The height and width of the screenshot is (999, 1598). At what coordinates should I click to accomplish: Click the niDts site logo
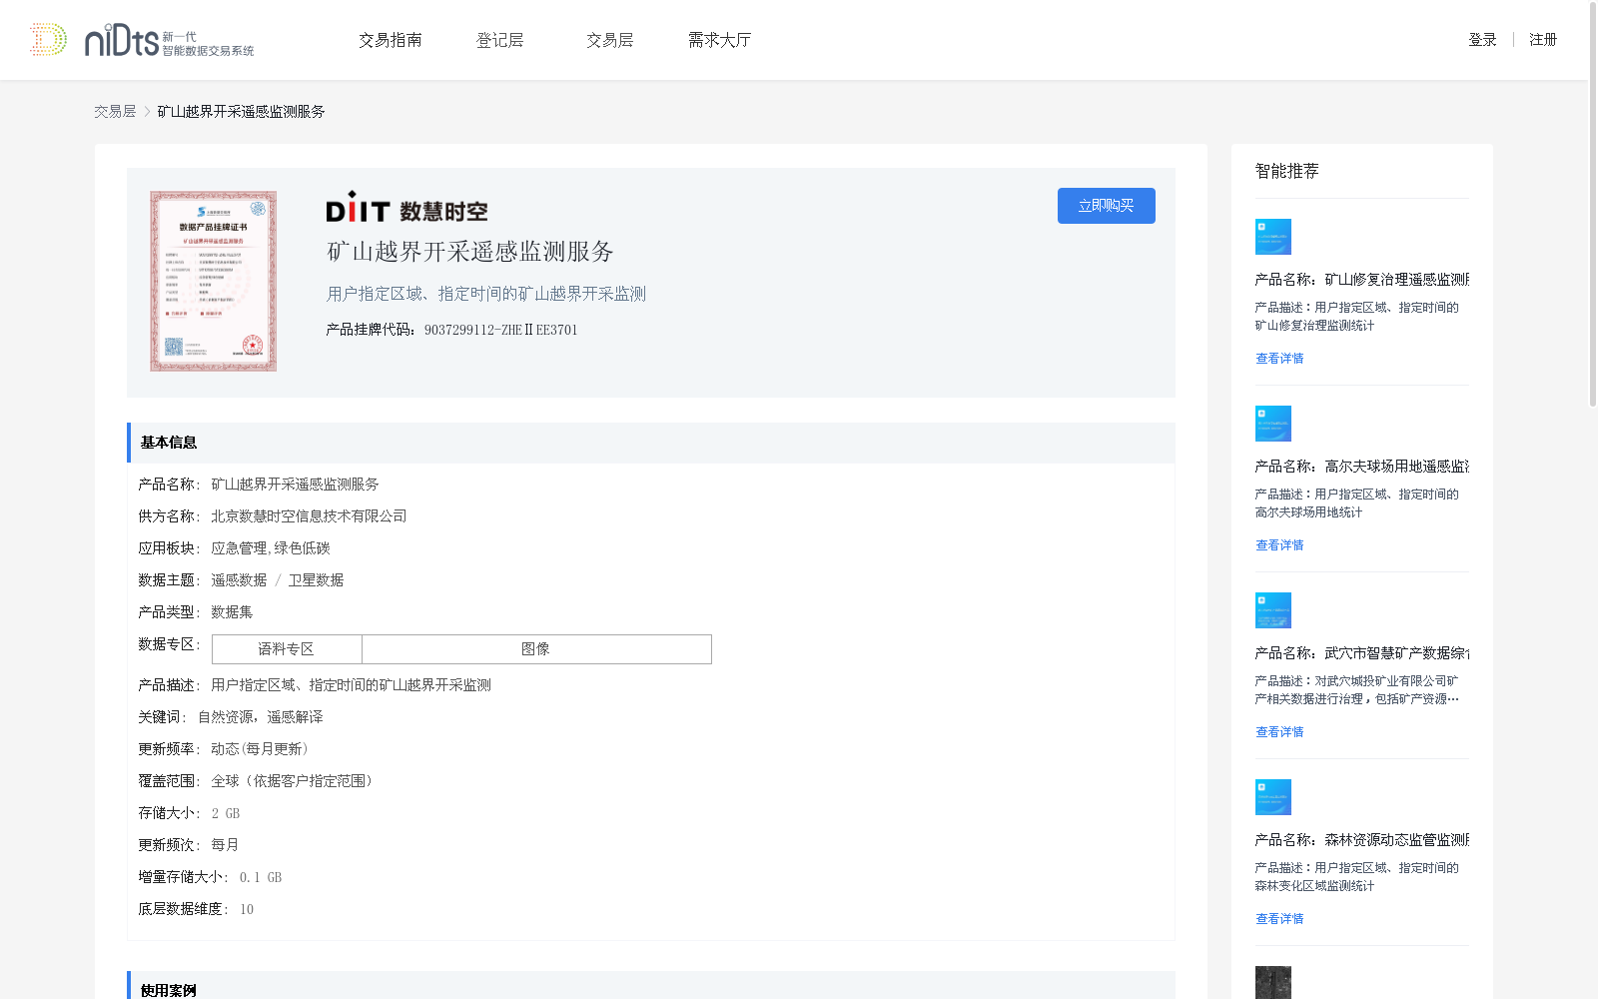[x=142, y=40]
